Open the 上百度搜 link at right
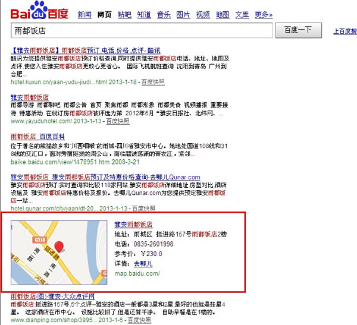This screenshot has width=357, height=325. (x=345, y=31)
